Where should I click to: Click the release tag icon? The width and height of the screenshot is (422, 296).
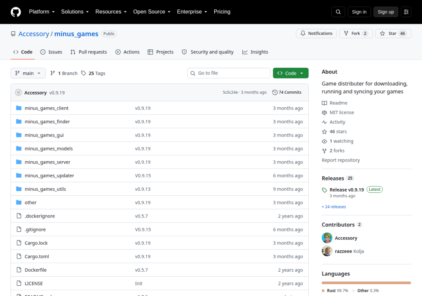[324, 190]
